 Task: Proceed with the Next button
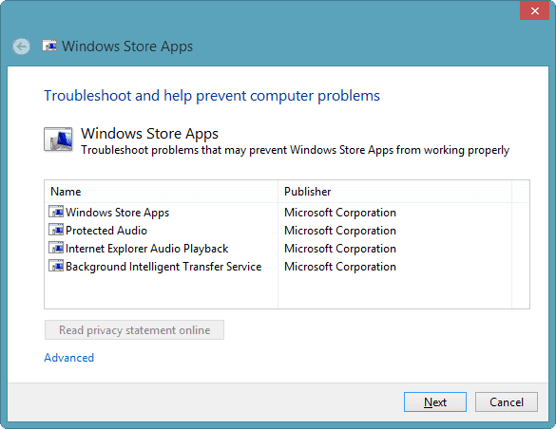point(435,402)
